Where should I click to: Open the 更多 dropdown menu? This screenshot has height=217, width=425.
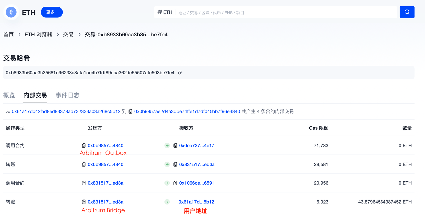tap(52, 12)
